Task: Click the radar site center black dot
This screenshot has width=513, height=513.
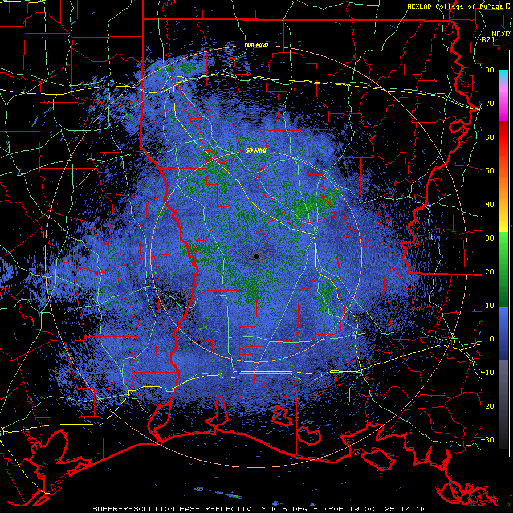Action: click(x=256, y=256)
